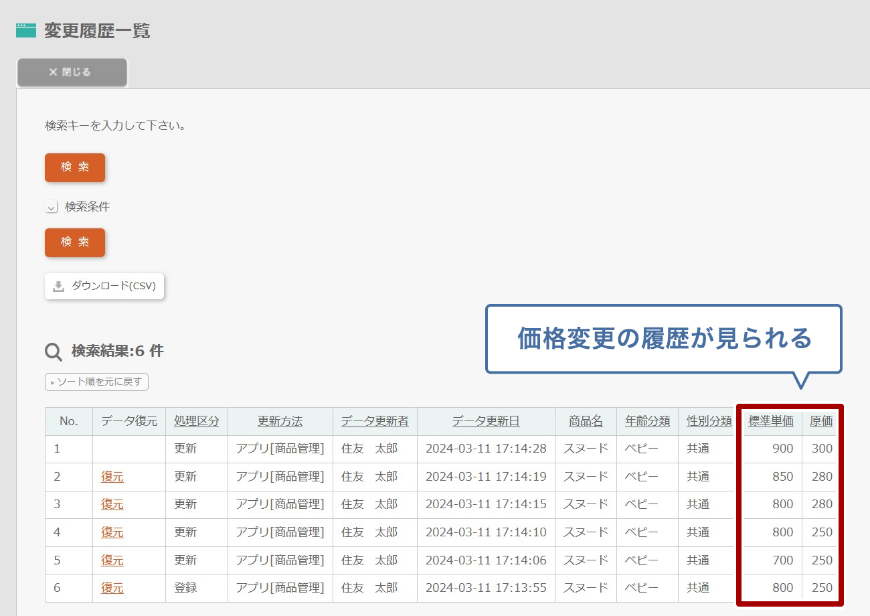Select the date 2024-03-11 17:14:19 cell
This screenshot has height=616, width=870.
click(x=486, y=477)
